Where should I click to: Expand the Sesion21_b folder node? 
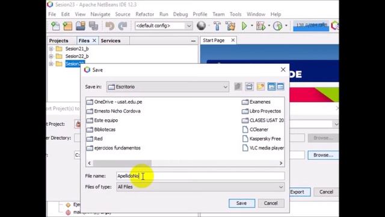[x=51, y=49]
